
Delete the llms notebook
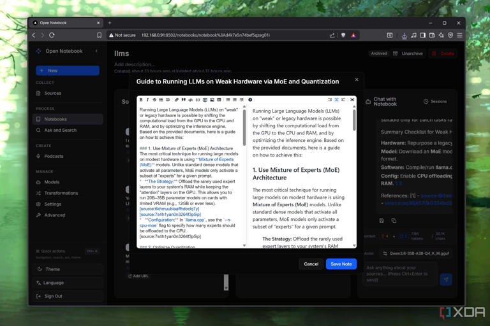coord(443,53)
